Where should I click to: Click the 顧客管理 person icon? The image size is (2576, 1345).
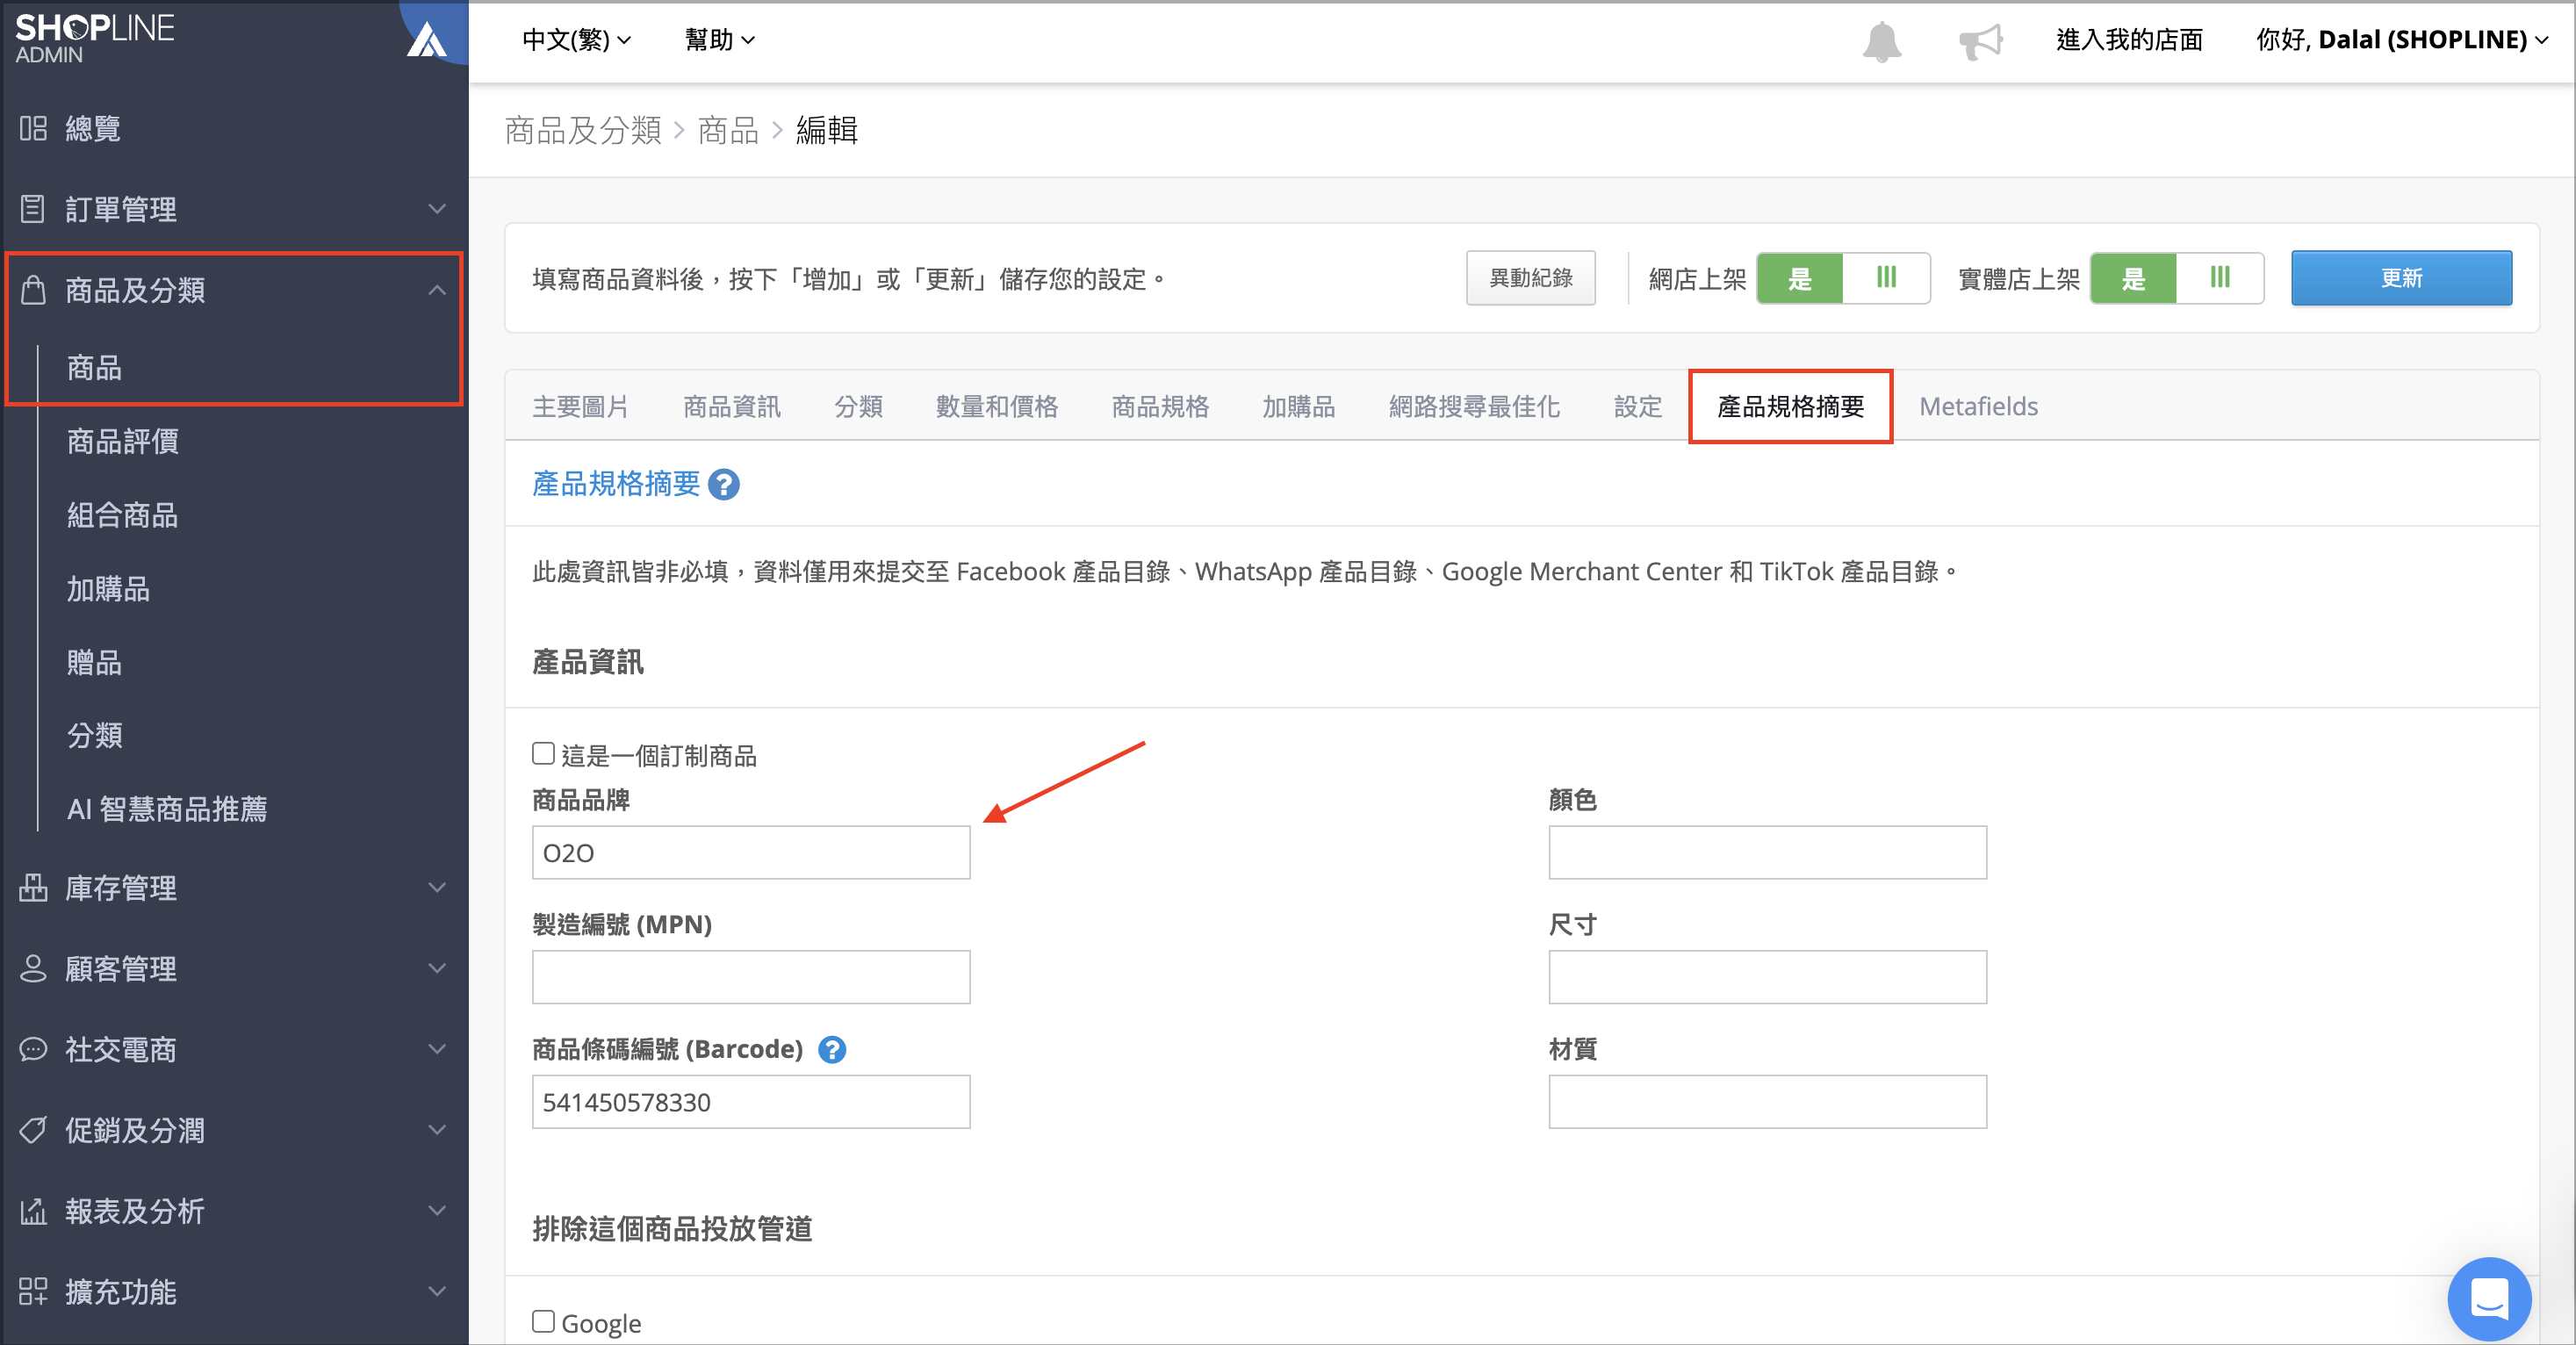click(x=33, y=968)
